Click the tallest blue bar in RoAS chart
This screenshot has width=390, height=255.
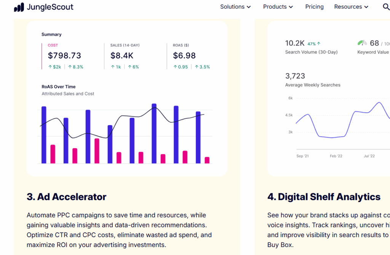click(154, 133)
